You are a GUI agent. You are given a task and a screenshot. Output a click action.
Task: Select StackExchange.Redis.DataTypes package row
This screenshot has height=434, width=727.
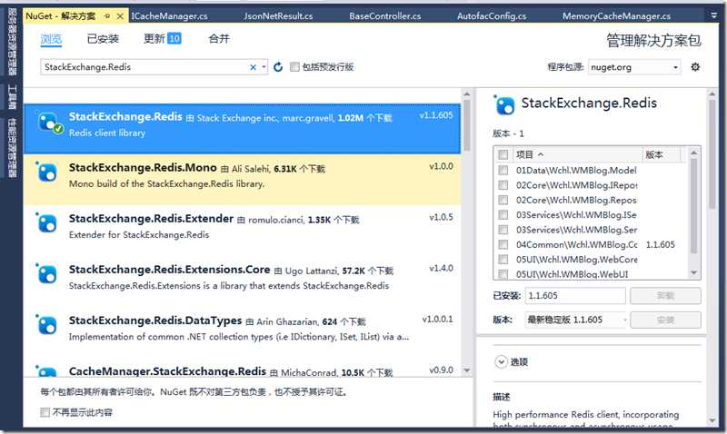tap(242, 332)
